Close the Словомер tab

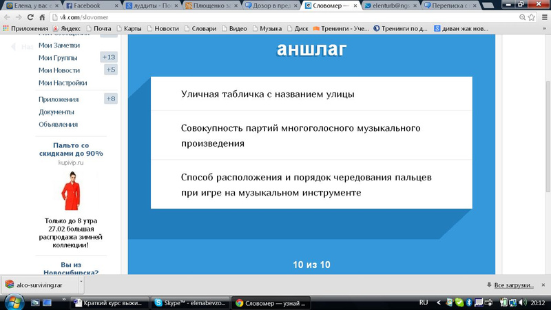pyautogui.click(x=355, y=6)
